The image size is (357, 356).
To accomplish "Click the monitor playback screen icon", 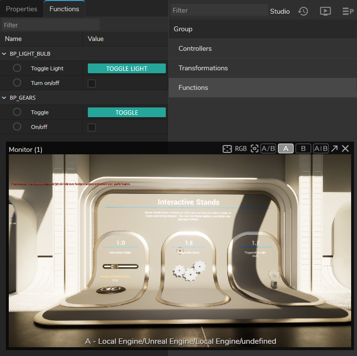I will (325, 11).
